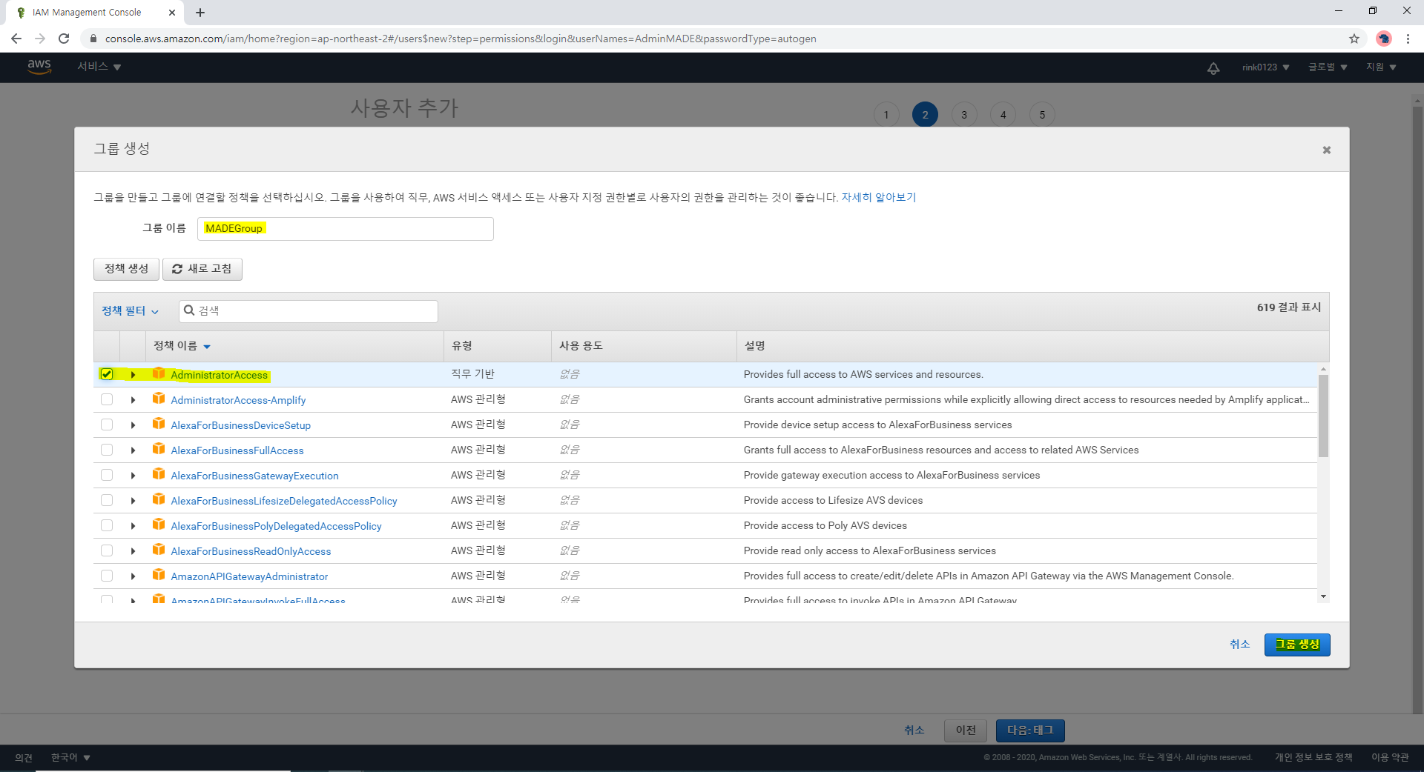Click the AWS logo in the header

click(39, 67)
